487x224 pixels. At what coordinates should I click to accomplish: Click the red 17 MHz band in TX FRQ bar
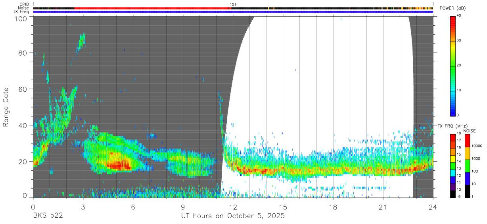(x=453, y=137)
